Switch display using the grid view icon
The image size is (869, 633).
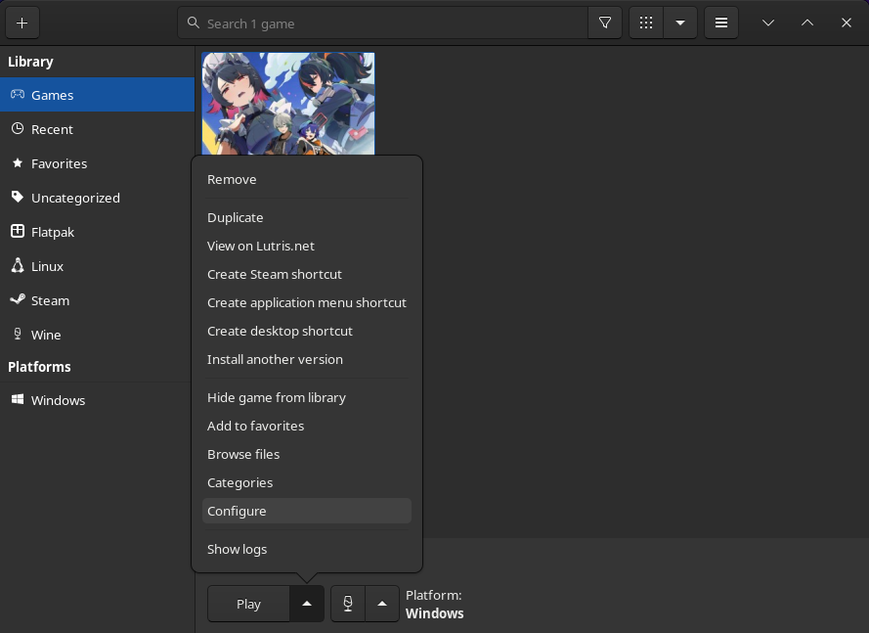645,22
